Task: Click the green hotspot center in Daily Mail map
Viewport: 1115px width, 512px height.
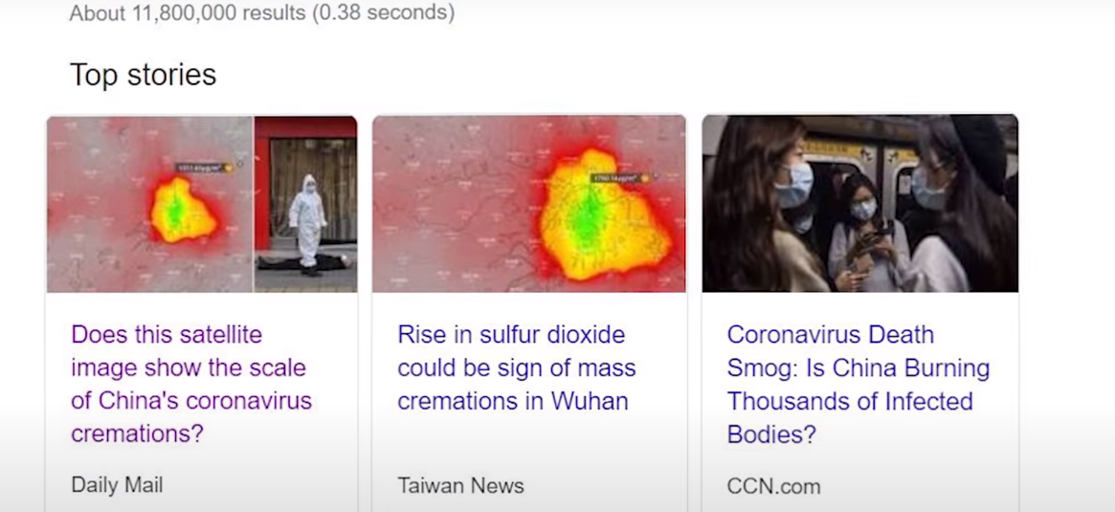Action: pos(175,211)
